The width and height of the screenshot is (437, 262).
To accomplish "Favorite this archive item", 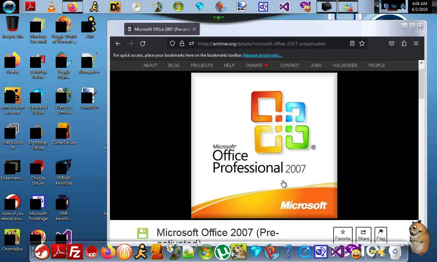I will pos(343,235).
